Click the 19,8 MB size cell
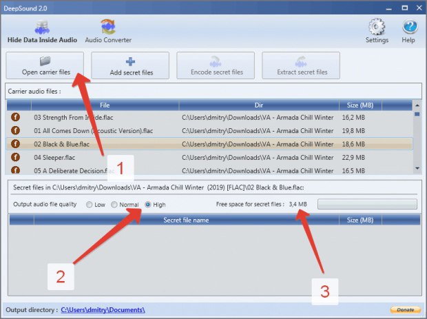The width and height of the screenshot is (427, 319). click(353, 131)
